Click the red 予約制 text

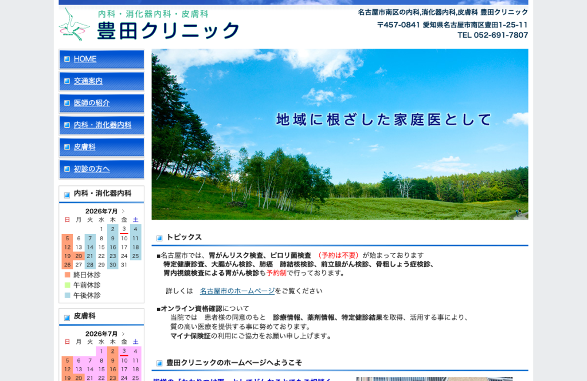(276, 273)
